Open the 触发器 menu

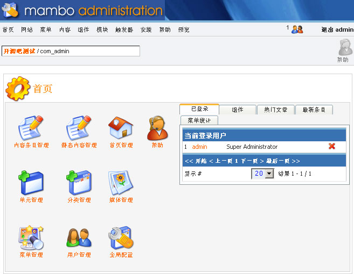124,30
